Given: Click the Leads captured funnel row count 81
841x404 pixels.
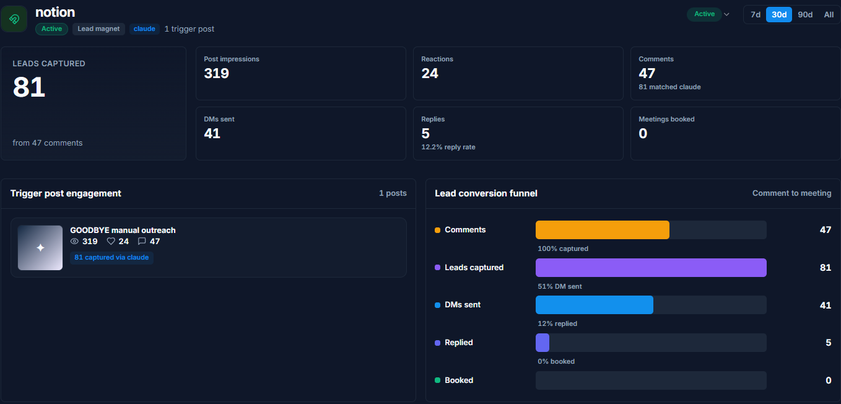Looking at the screenshot, I should tap(826, 268).
